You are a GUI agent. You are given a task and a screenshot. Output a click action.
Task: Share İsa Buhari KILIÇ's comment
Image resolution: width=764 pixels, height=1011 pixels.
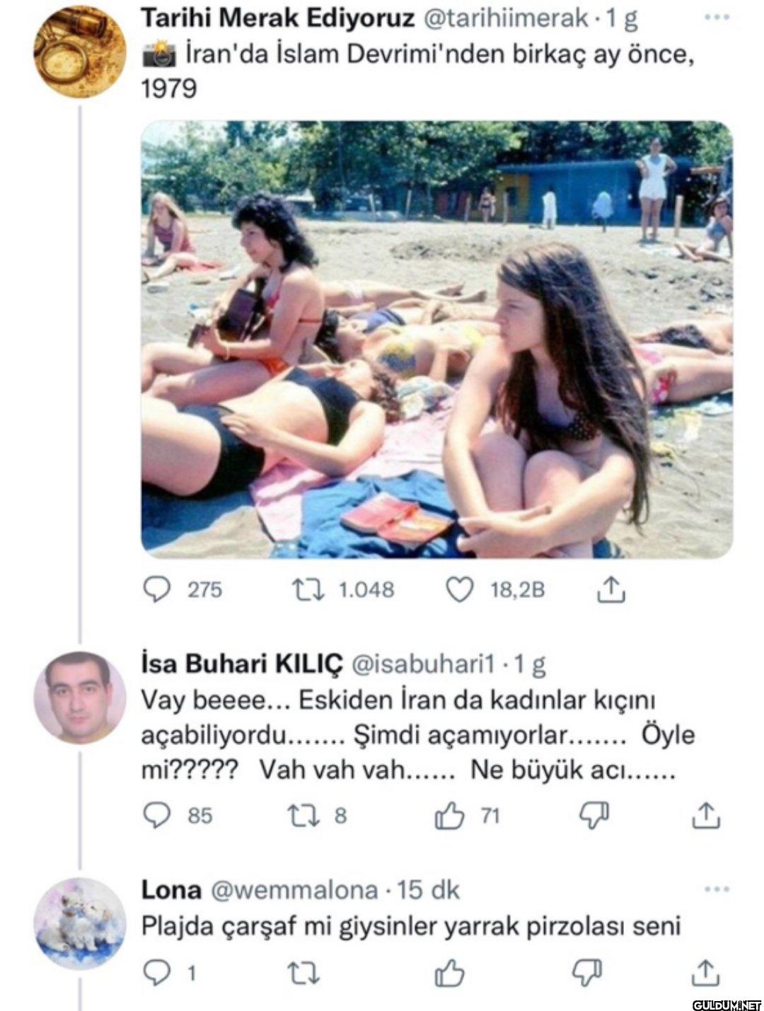705,816
